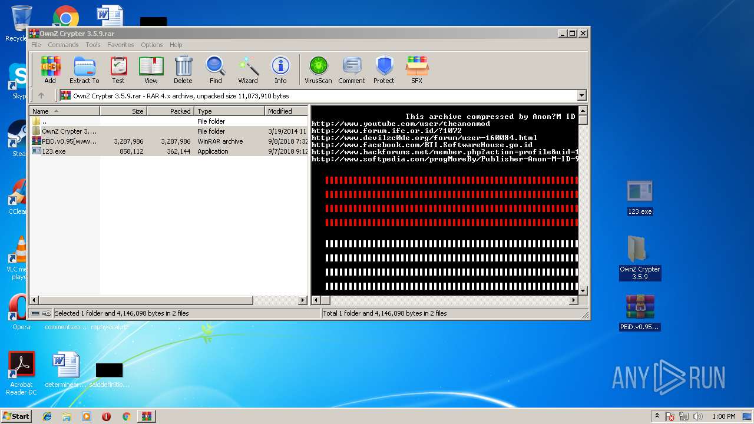
Task: Sort by Packed column header
Action: (170, 111)
